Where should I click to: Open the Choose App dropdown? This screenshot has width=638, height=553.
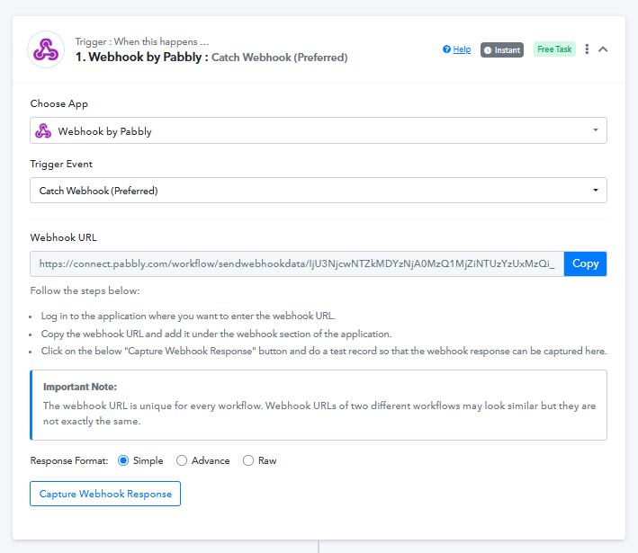pos(319,130)
